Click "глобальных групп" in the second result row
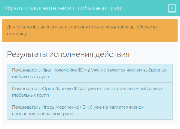Image resolution: width=180 pixels, height=129 pixels. pyautogui.click(x=30, y=95)
